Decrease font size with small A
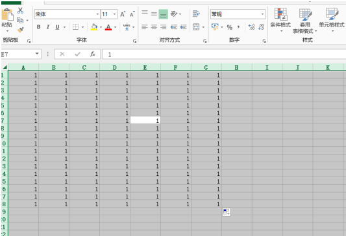Image resolution: width=346 pixels, height=236 pixels. tap(132, 14)
